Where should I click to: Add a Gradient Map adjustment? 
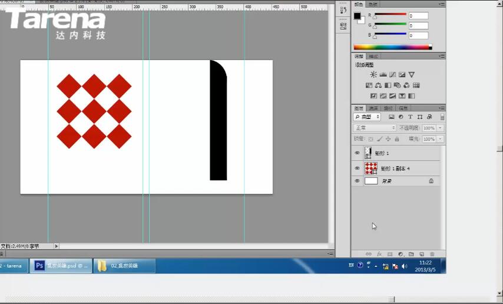click(x=411, y=95)
